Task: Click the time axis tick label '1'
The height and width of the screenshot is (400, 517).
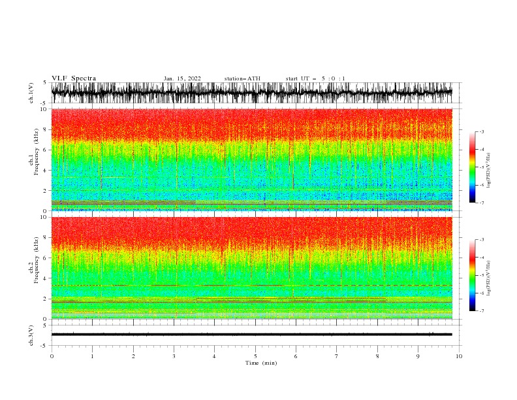Action: click(x=92, y=356)
